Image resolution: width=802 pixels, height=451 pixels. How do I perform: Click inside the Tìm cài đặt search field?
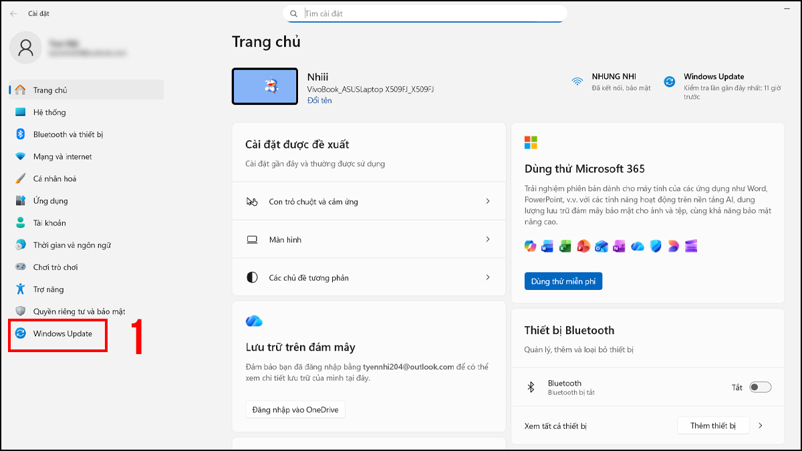pos(425,13)
